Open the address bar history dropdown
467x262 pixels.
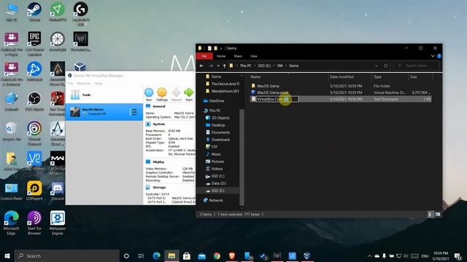tap(377, 65)
